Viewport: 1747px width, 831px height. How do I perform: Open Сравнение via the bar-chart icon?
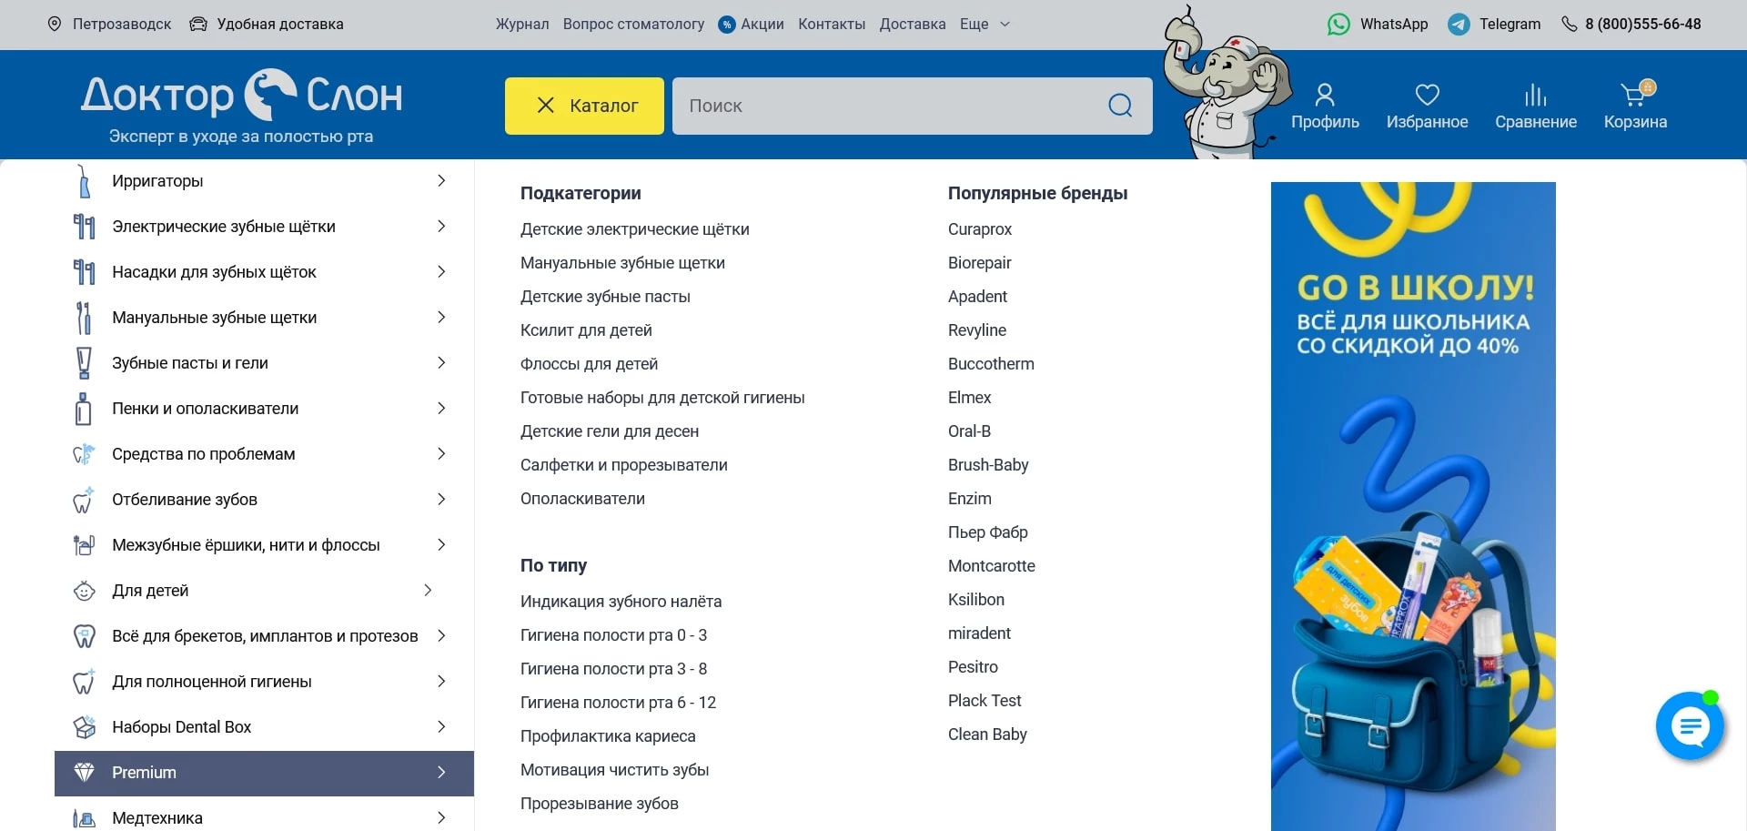pyautogui.click(x=1536, y=96)
